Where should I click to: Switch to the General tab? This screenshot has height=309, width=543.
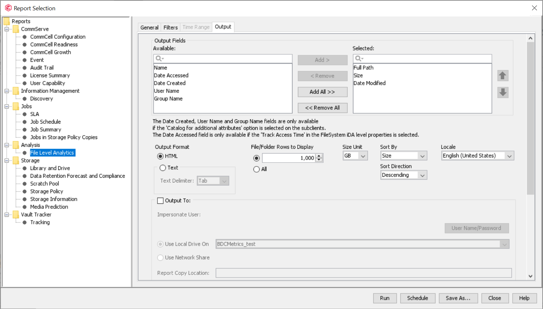(x=149, y=27)
